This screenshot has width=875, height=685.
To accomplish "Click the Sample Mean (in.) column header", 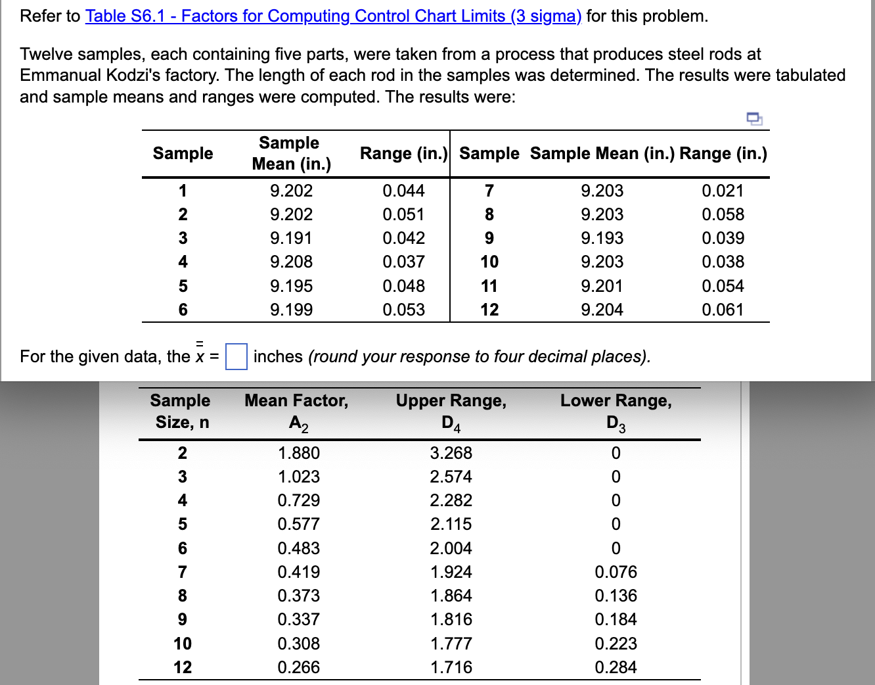I will [290, 153].
